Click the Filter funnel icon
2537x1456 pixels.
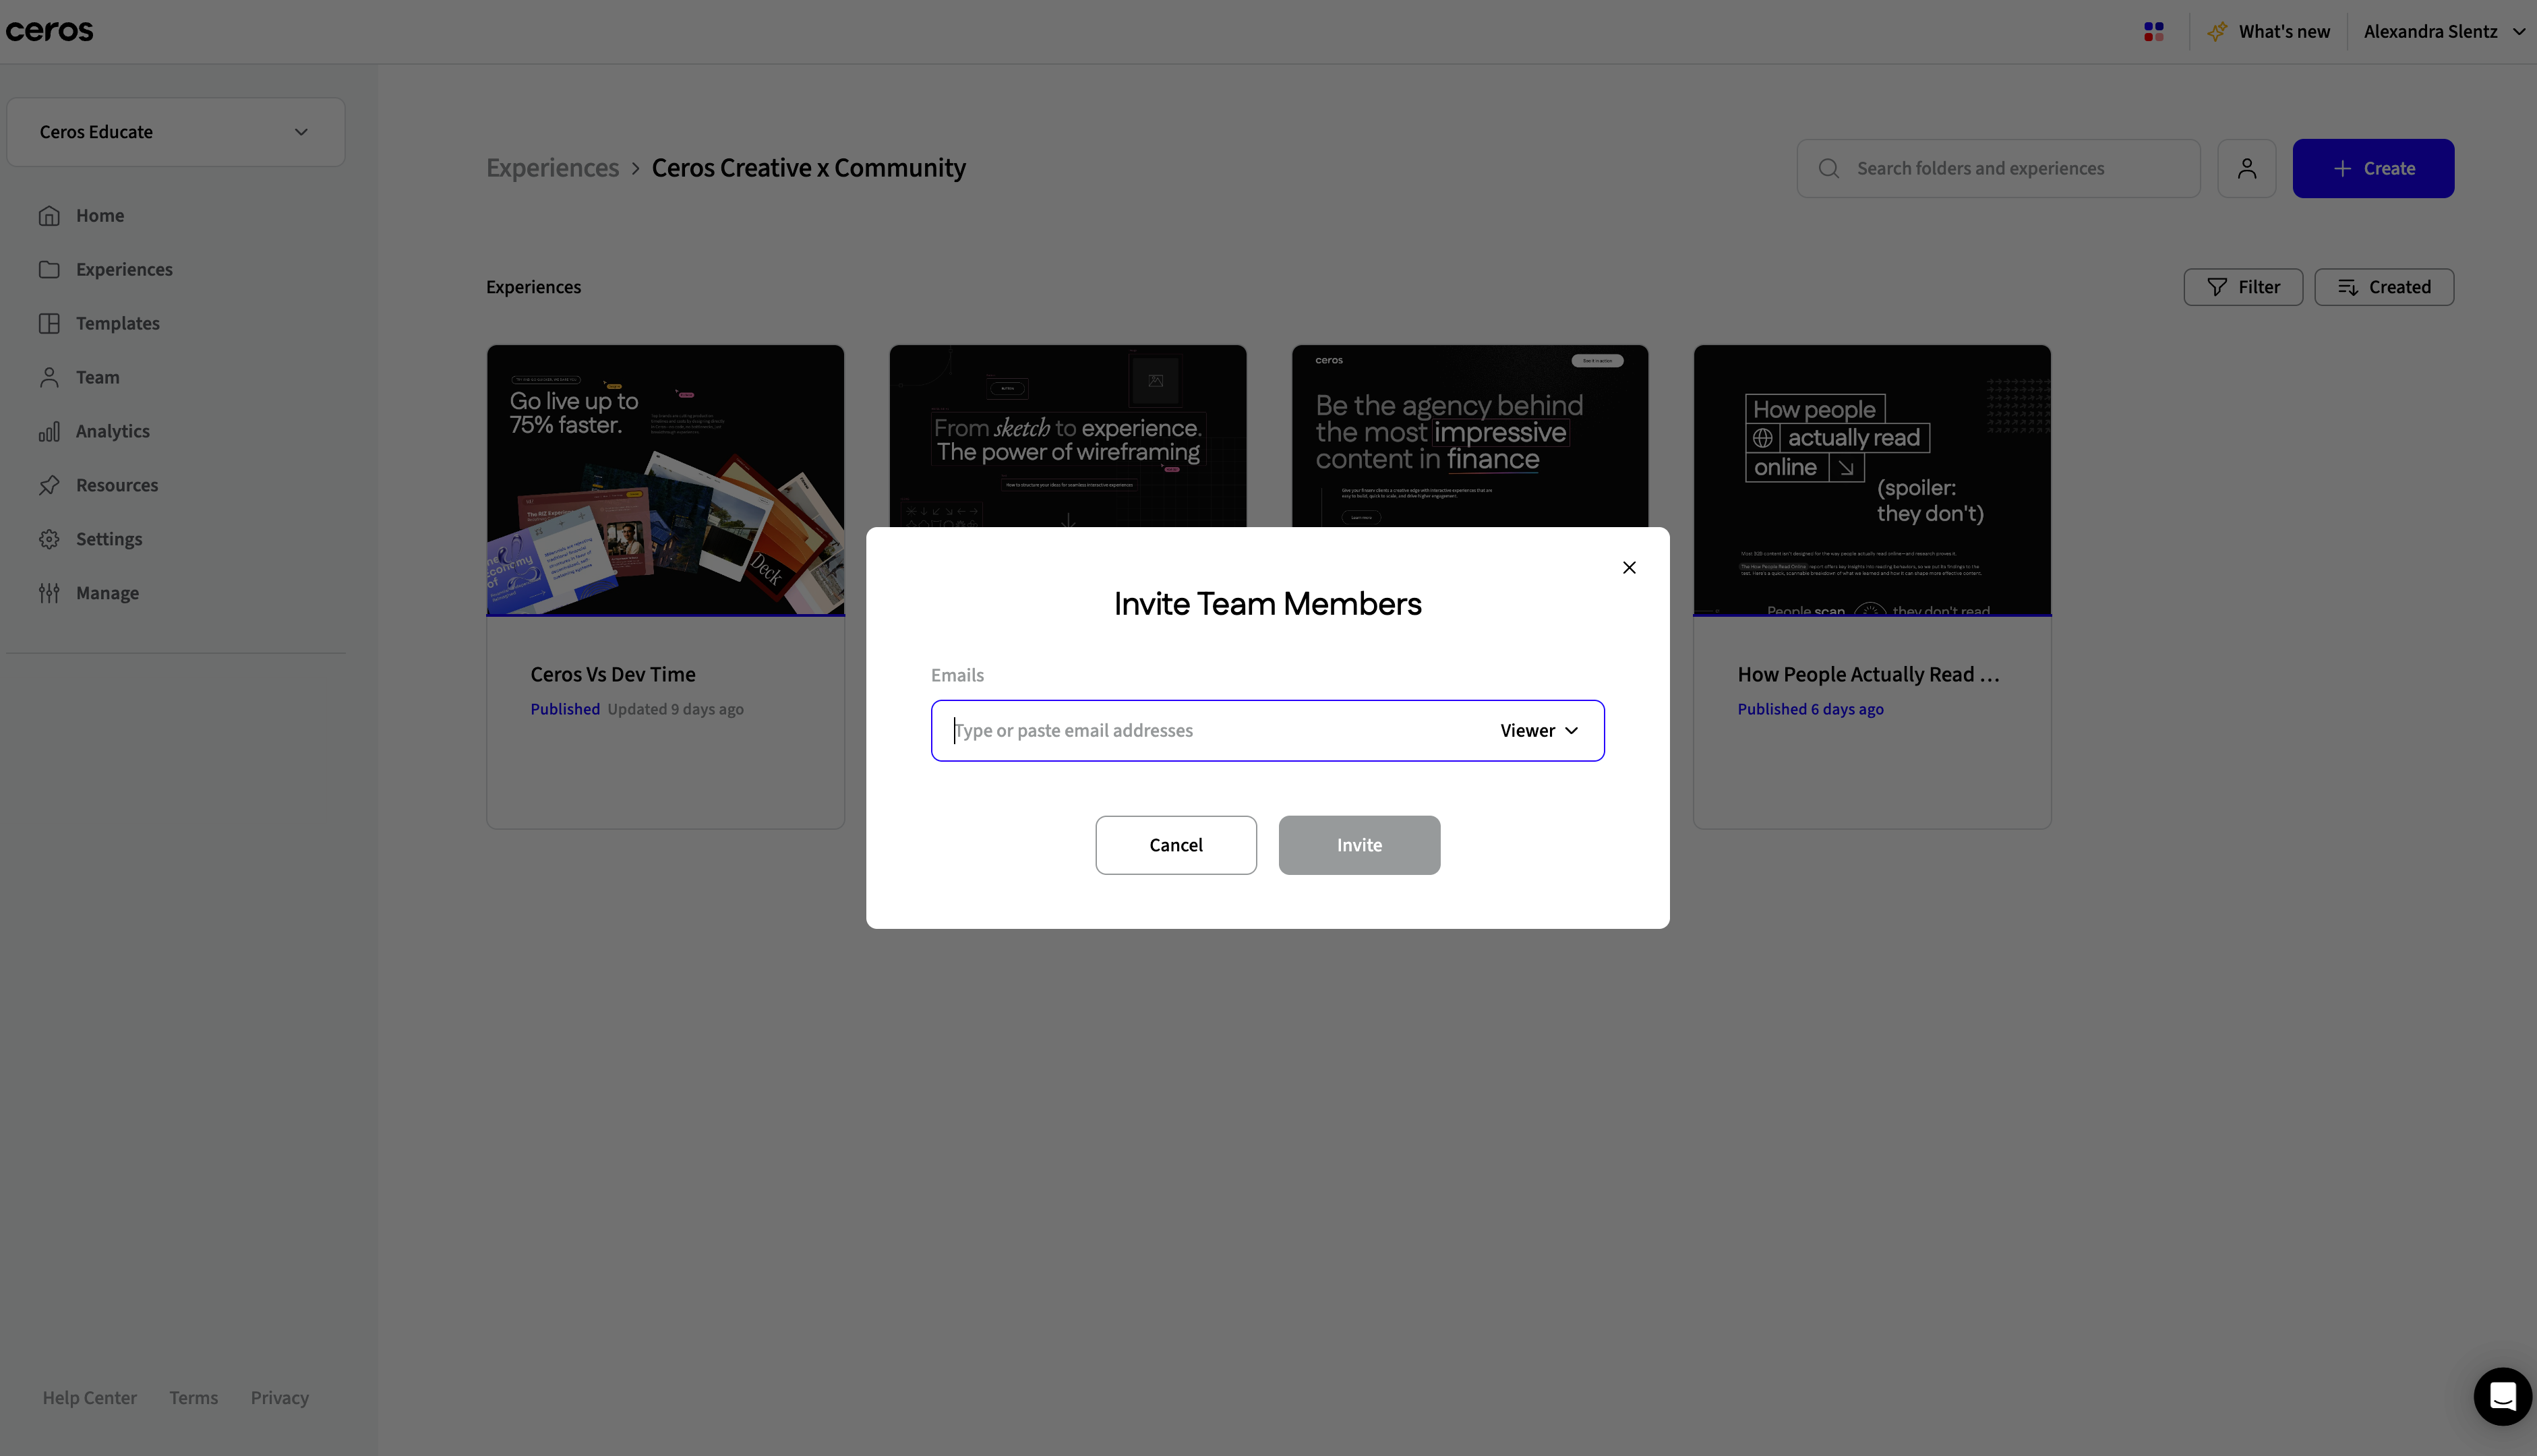tap(2217, 288)
